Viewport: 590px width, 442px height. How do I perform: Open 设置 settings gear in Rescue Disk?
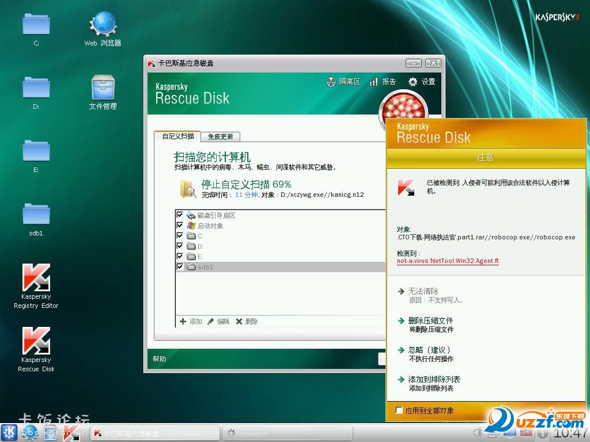click(x=421, y=82)
